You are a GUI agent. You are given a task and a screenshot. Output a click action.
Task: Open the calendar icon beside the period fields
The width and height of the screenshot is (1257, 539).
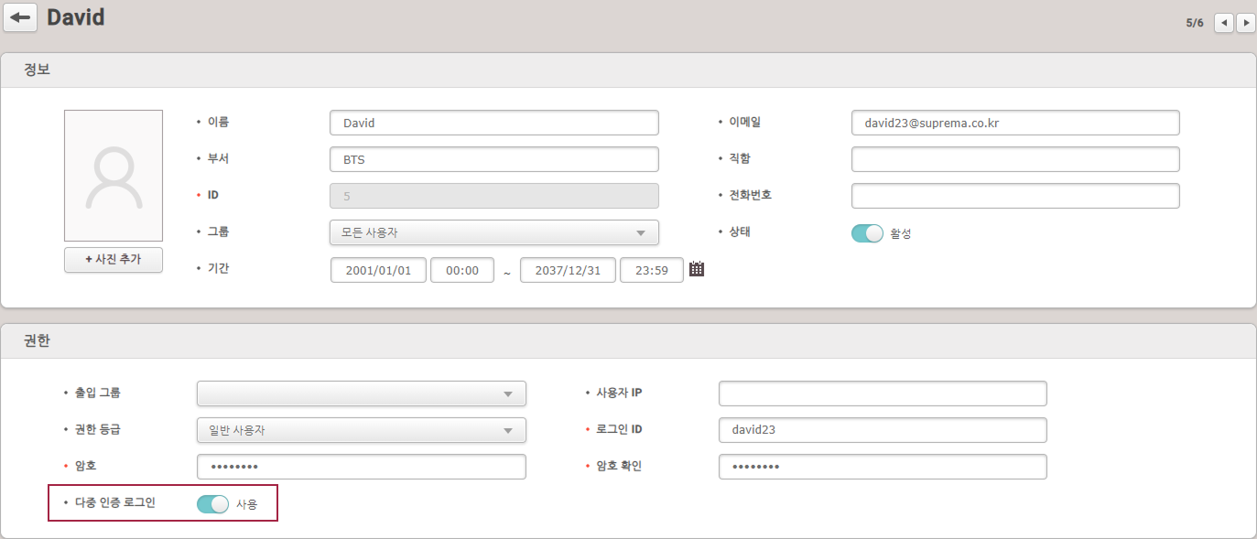pyautogui.click(x=697, y=269)
